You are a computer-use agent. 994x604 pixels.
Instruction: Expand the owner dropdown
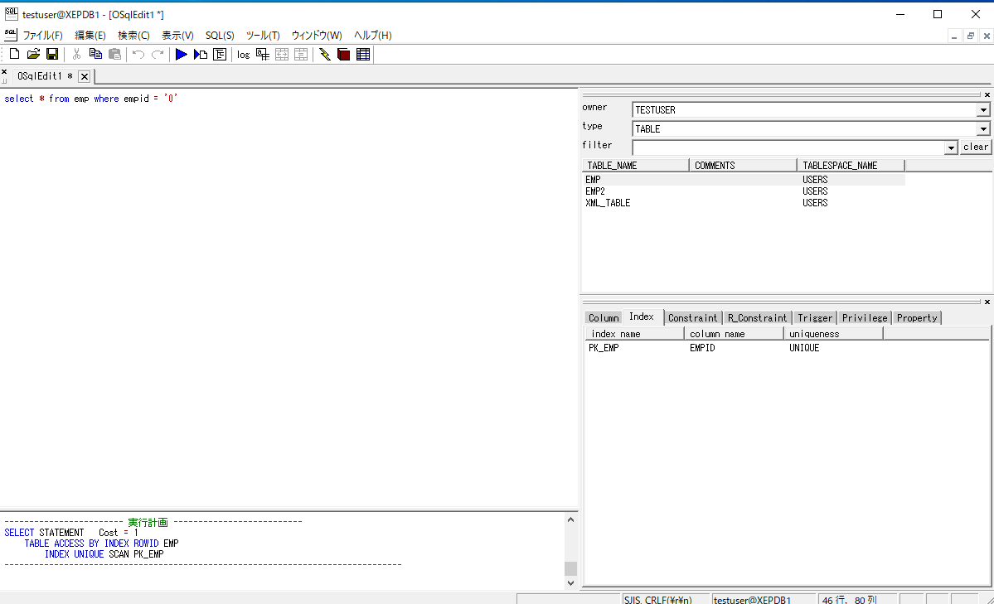(x=983, y=110)
